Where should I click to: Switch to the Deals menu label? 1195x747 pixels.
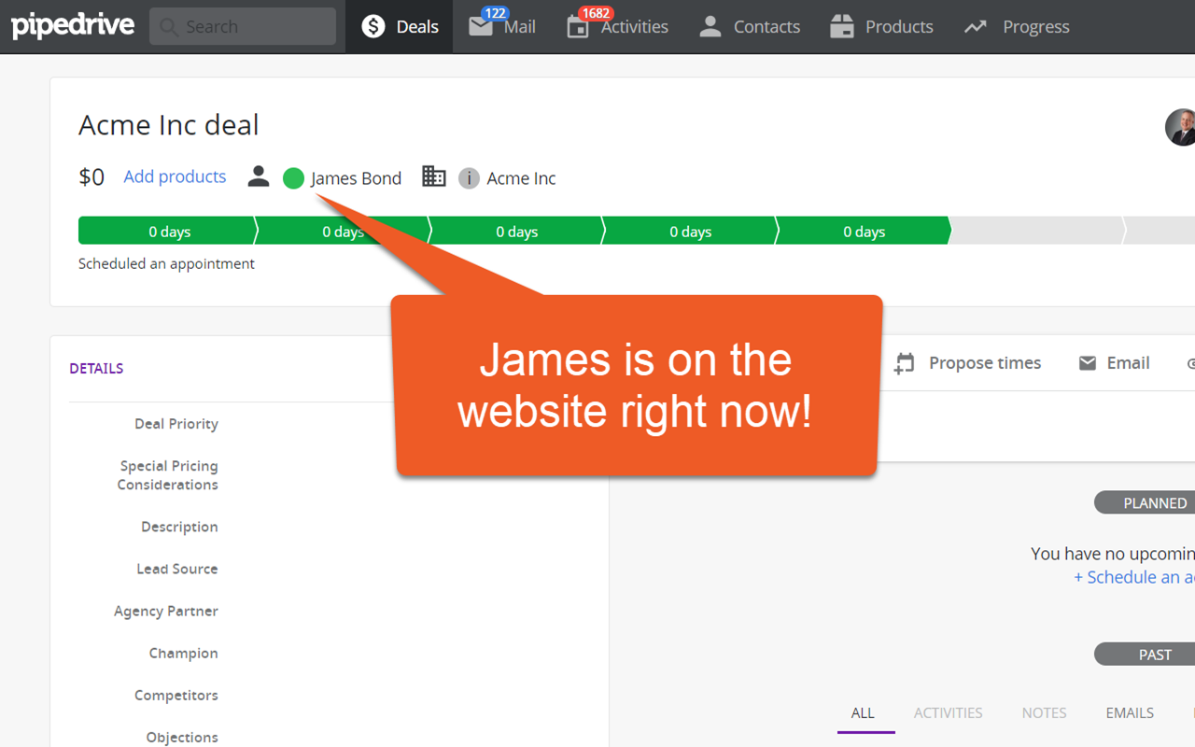(417, 27)
